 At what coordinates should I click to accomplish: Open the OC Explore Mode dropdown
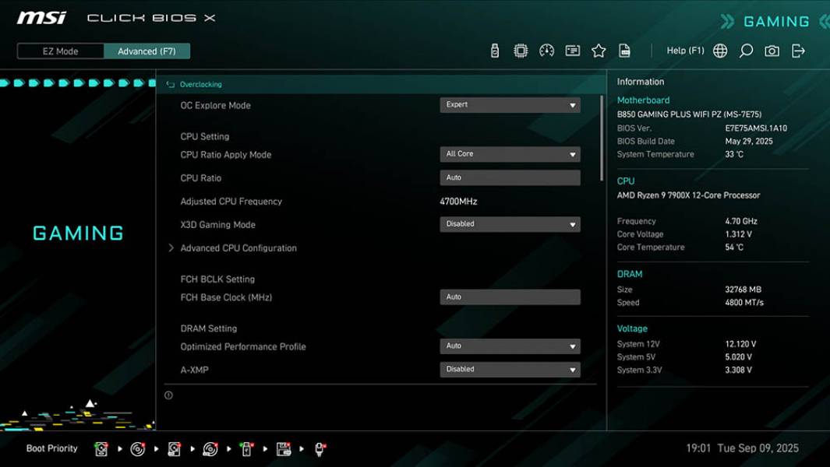tap(510, 104)
